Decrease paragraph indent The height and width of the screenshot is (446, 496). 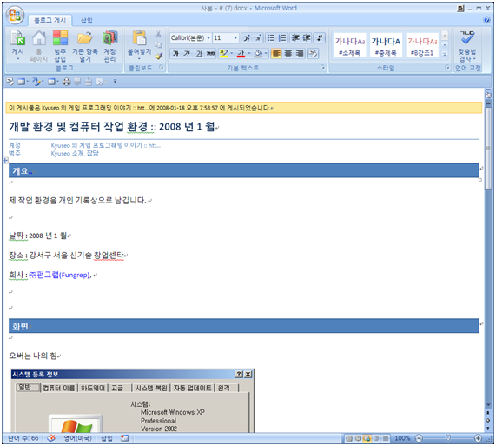[x=294, y=38]
